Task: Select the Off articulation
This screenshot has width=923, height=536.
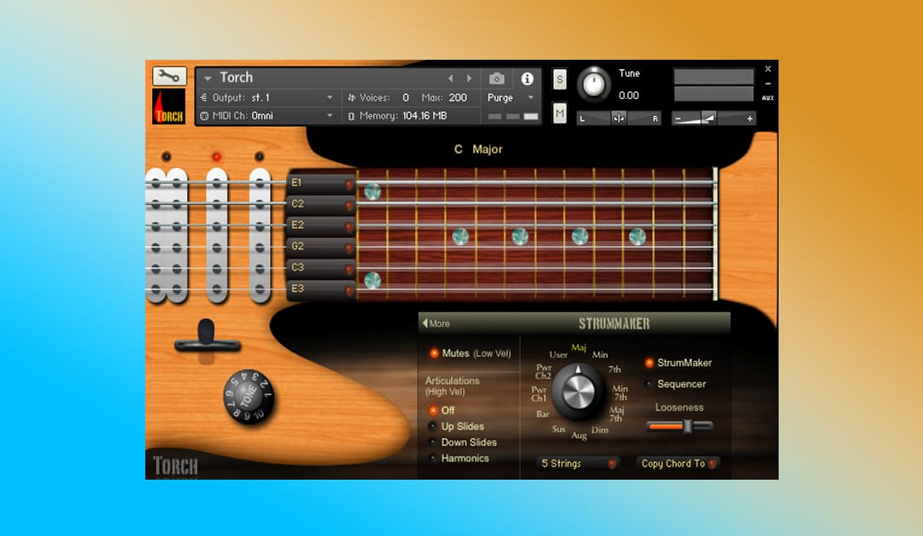Action: 433,411
